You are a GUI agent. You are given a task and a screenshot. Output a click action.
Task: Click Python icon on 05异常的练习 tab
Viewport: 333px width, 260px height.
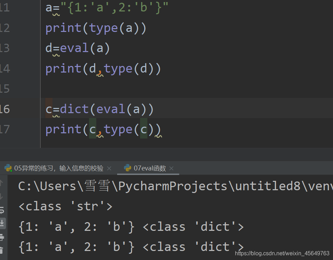(8, 168)
